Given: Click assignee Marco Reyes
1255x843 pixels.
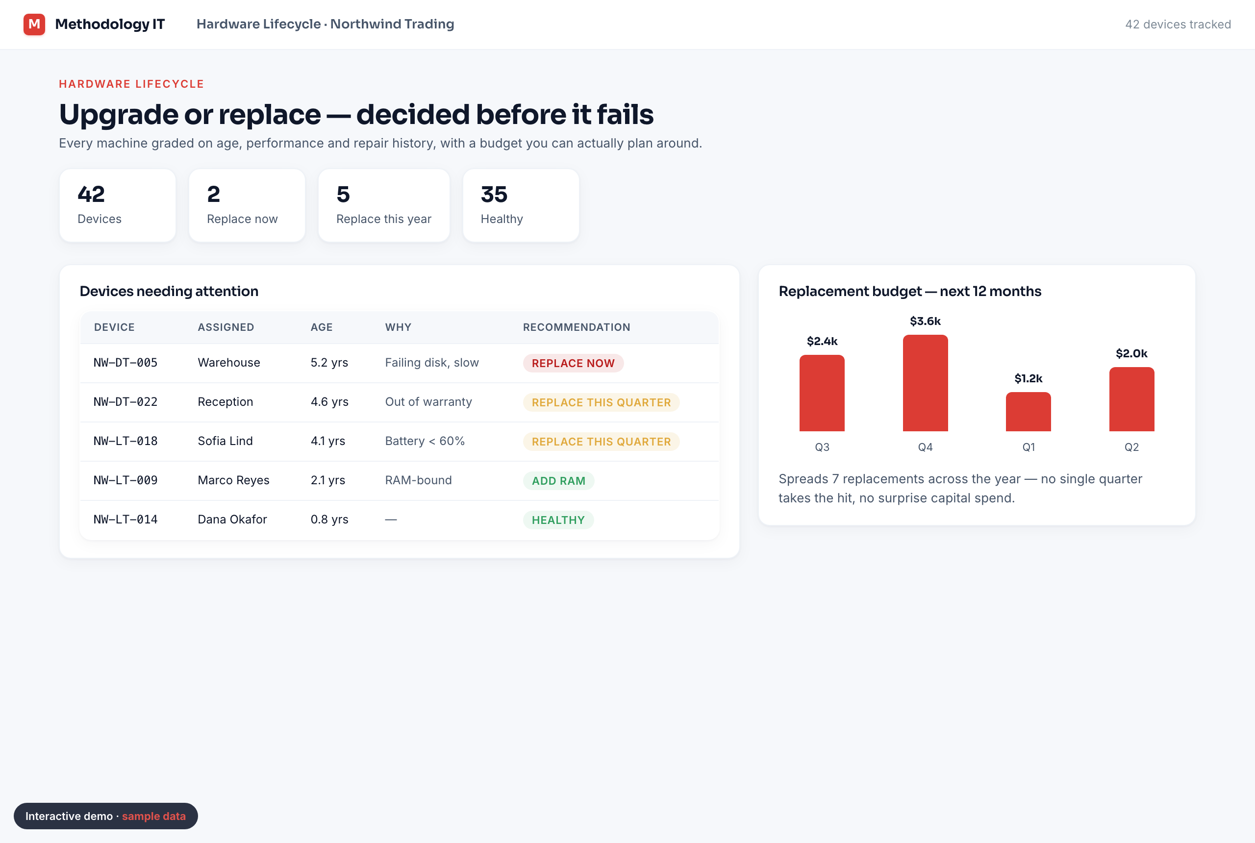Looking at the screenshot, I should 233,481.
